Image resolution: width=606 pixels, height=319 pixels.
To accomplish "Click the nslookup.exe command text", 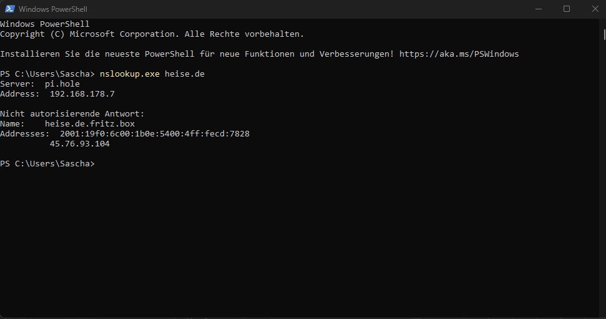I will pyautogui.click(x=129, y=74).
